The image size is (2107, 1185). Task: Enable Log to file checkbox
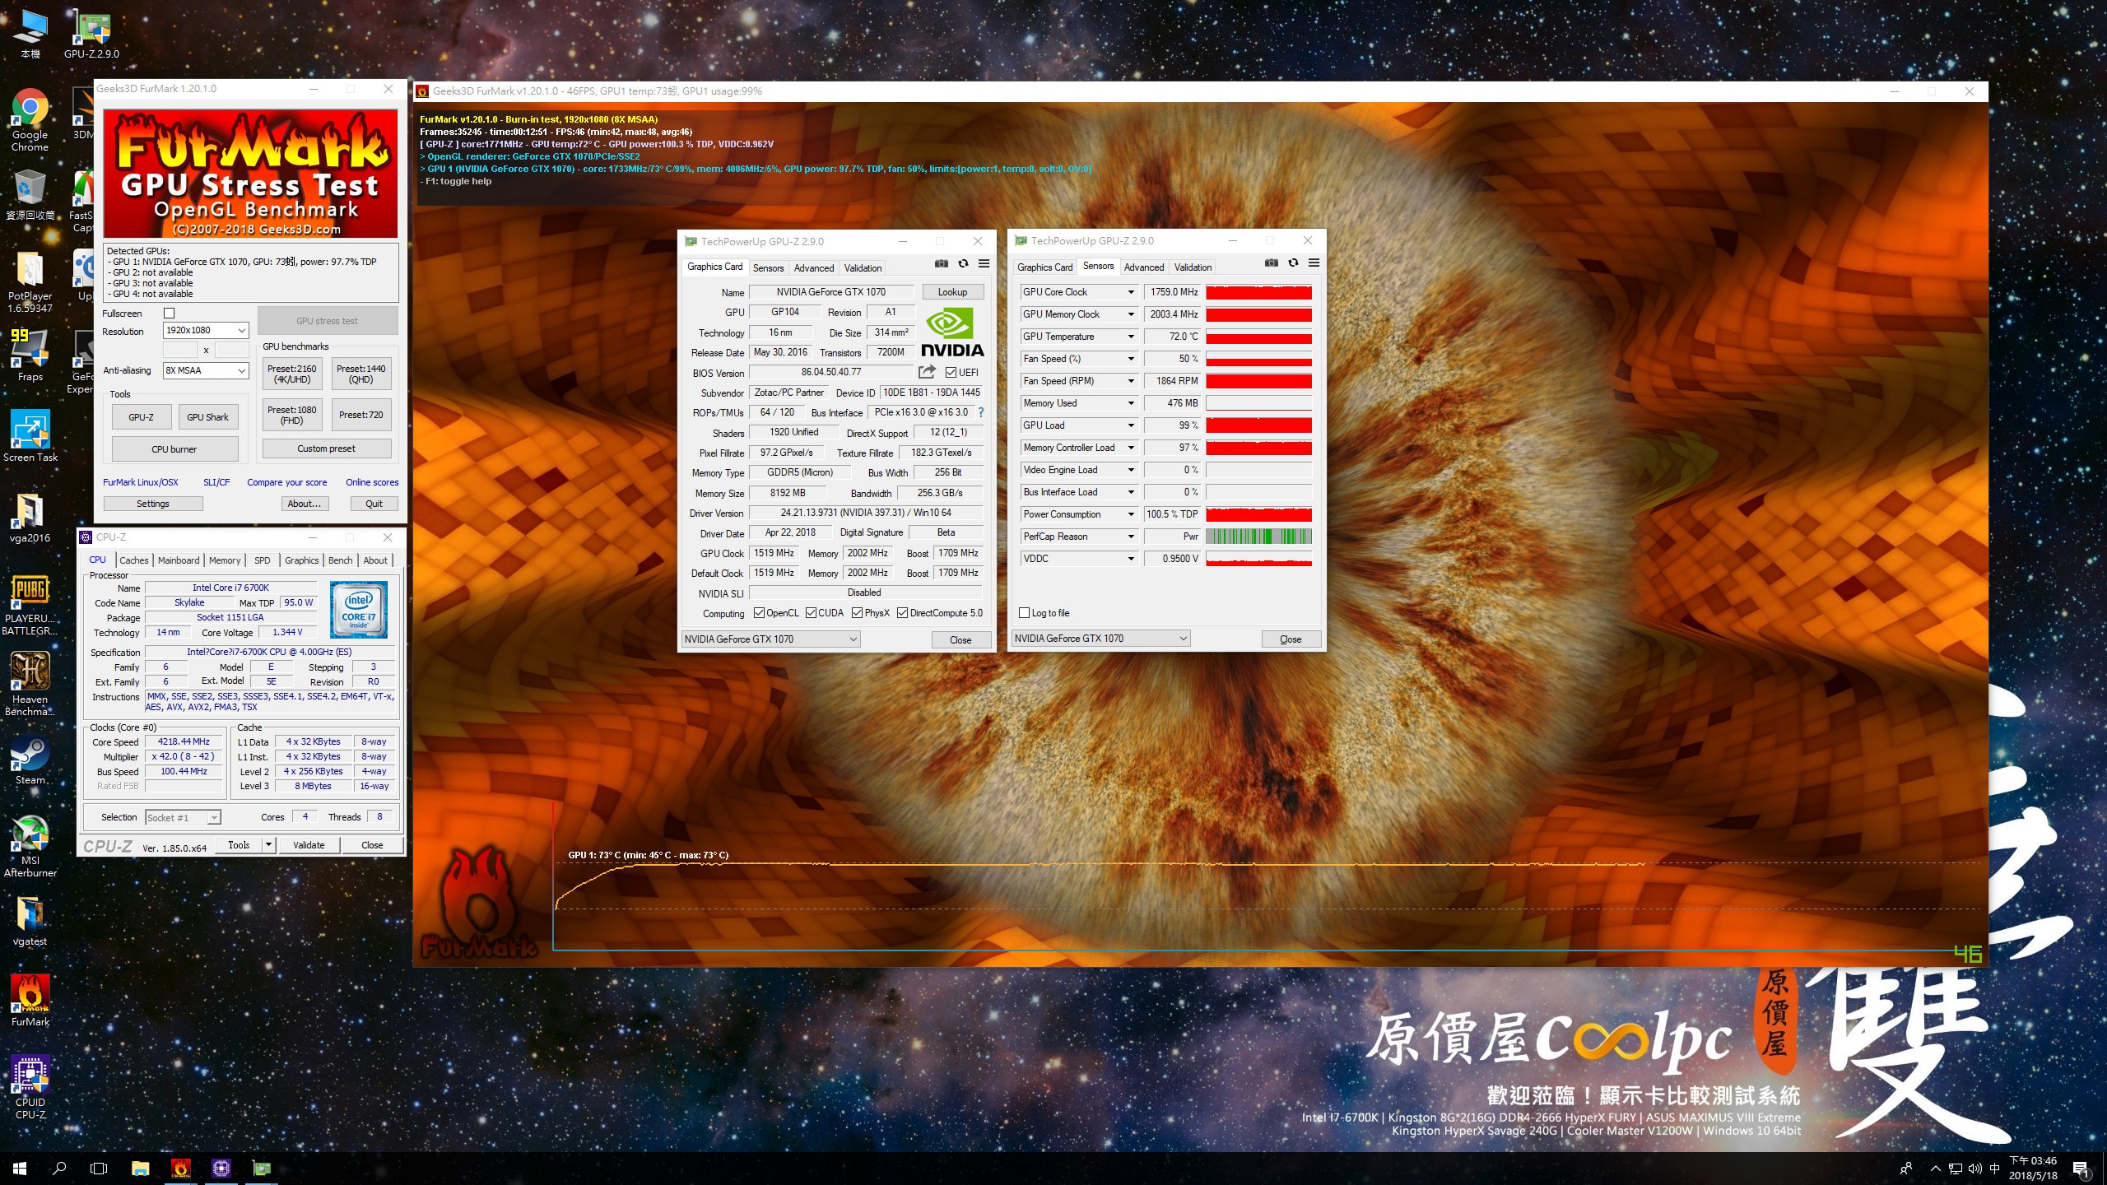pyautogui.click(x=1024, y=613)
